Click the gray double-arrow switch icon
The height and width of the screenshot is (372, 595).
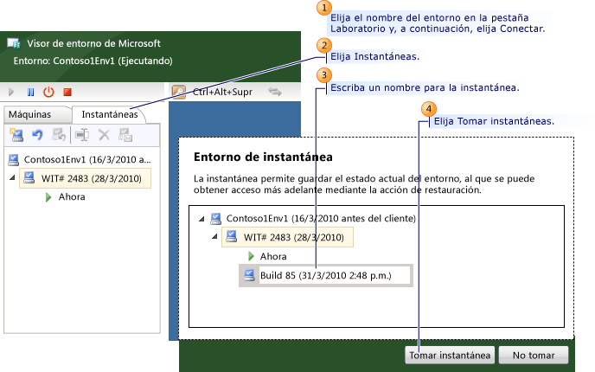(x=275, y=92)
